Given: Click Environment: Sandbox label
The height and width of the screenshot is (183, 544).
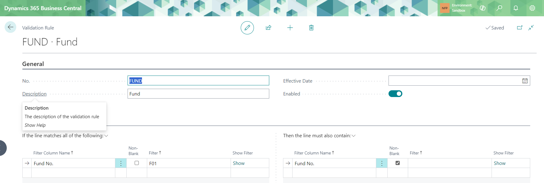Looking at the screenshot, I should coord(462,8).
